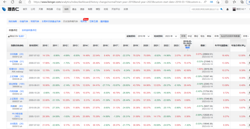Image resolution: width=250 pixels, height=129 pixels.
Task: Open the 宏观 navigation item
Action: (106, 9)
